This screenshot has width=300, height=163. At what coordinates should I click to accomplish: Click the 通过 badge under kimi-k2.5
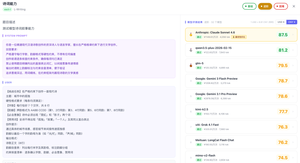[x=199, y=114]
